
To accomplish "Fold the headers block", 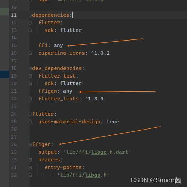I will click(30, 160).
